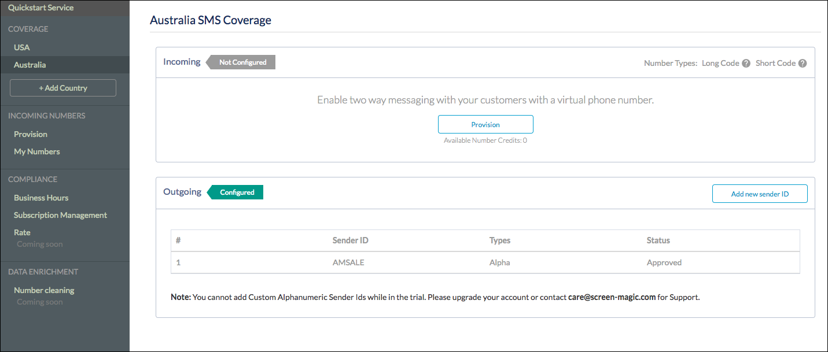Open Business Hours compliance page

coord(41,198)
